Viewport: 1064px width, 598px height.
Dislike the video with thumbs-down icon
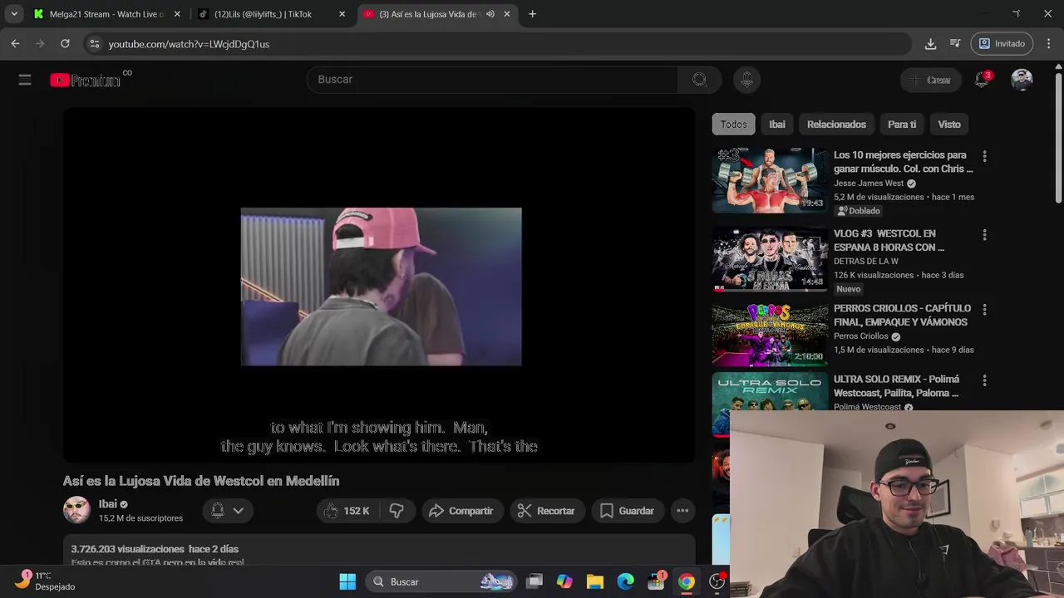(x=397, y=511)
